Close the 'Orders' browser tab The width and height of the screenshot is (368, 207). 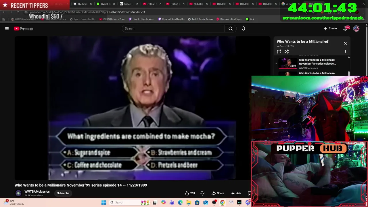[x=137, y=4]
